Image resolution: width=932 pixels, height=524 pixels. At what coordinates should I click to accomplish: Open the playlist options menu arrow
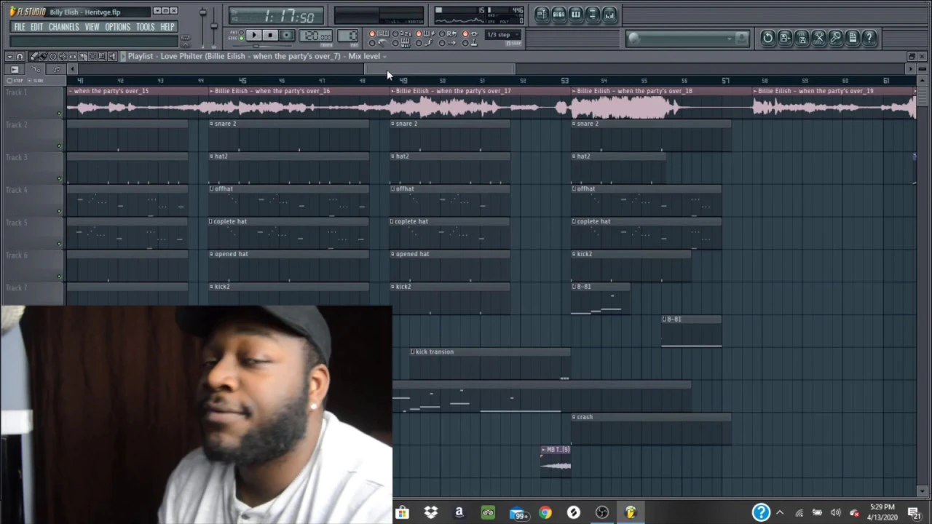coord(9,57)
